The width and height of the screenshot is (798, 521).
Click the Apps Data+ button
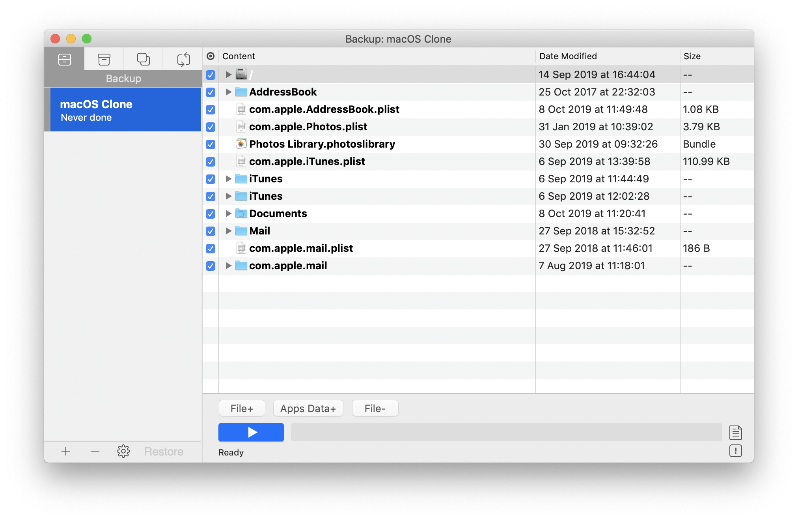(308, 408)
